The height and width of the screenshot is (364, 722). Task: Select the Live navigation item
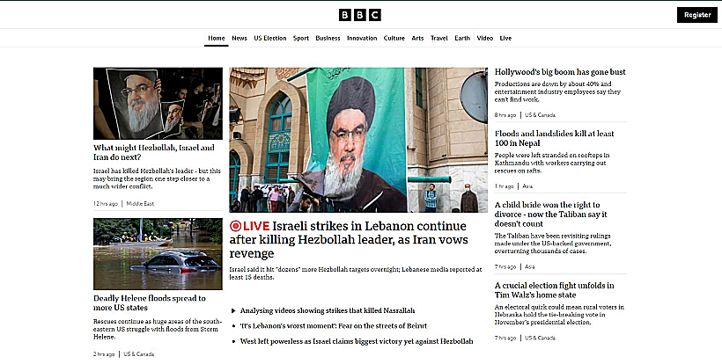tap(505, 38)
